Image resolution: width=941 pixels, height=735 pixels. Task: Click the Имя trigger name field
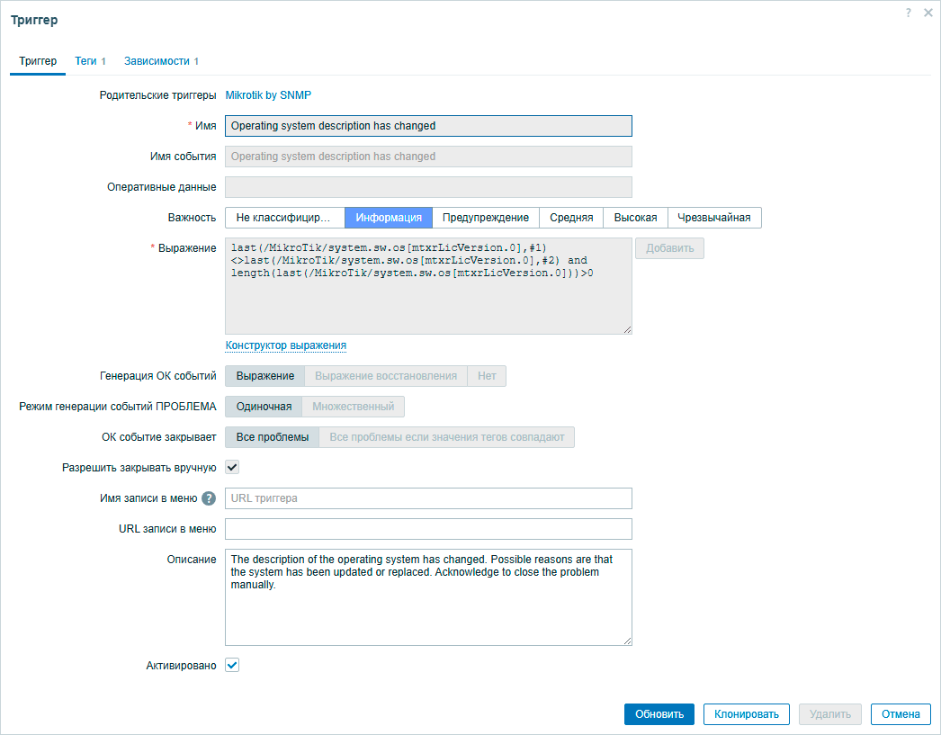pos(428,126)
